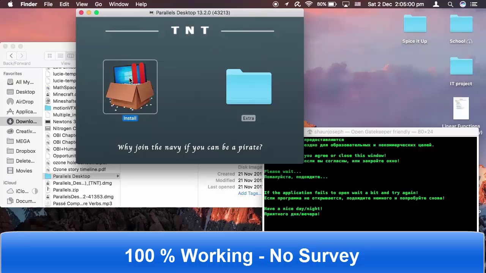
Task: Open the Go menu
Action: [x=98, y=4]
